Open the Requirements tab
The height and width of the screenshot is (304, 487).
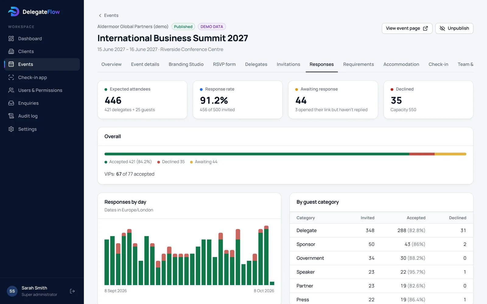click(x=359, y=64)
